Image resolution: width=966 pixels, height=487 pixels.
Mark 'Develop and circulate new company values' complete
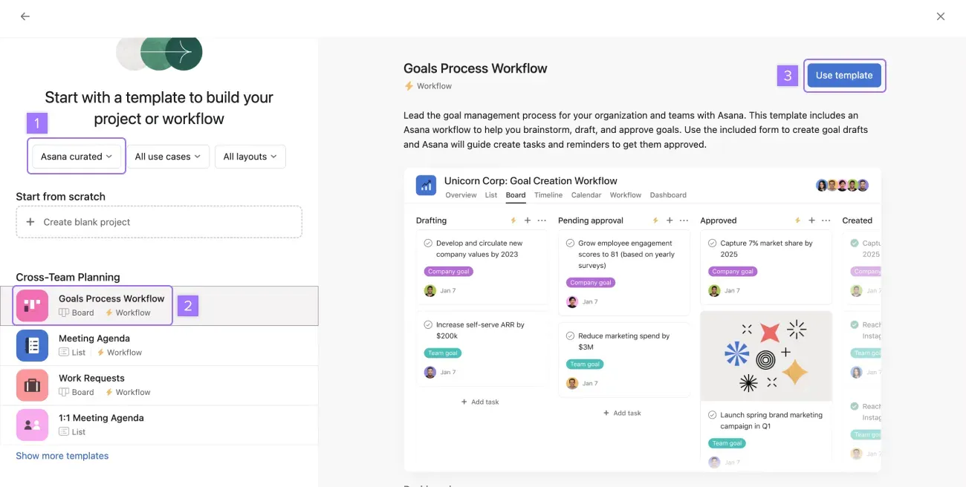tap(428, 243)
